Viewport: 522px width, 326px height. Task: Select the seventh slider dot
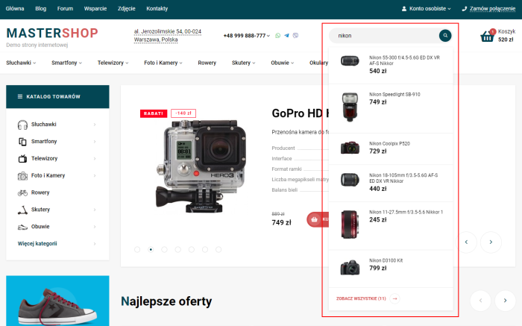coord(218,249)
